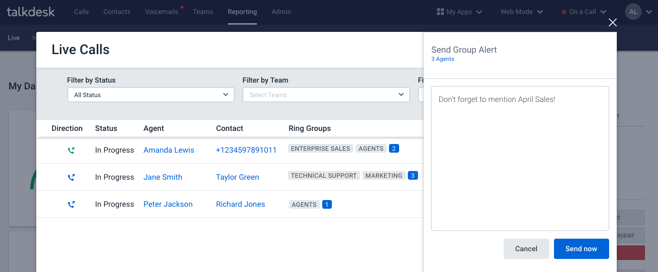Image resolution: width=658 pixels, height=272 pixels.
Task: Click the ring group count badge 2
Action: pyautogui.click(x=394, y=148)
